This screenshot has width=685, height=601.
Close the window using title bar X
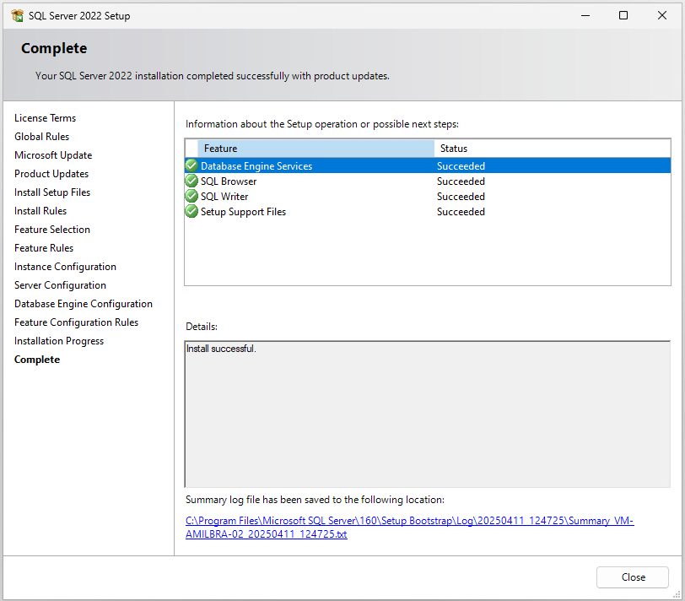[x=662, y=15]
